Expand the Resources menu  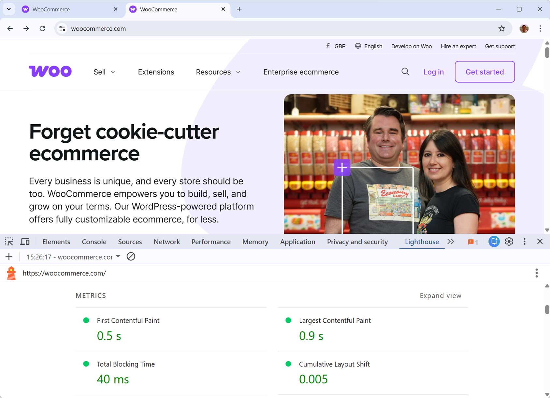point(218,72)
